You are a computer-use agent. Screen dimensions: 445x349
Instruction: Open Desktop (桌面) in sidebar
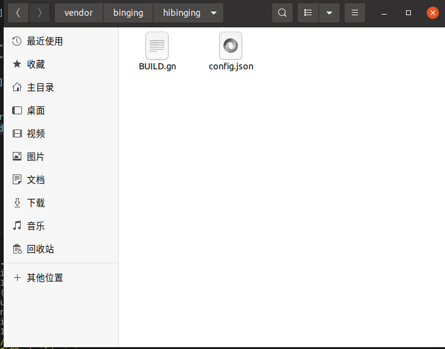[x=36, y=111]
